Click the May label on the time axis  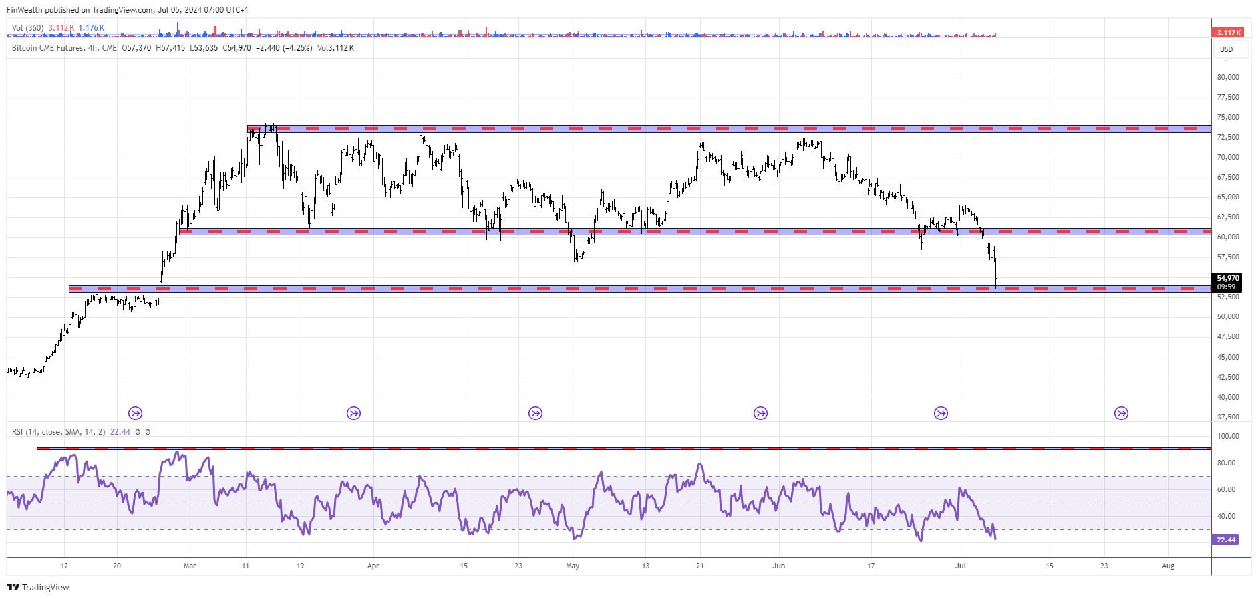pyautogui.click(x=573, y=566)
